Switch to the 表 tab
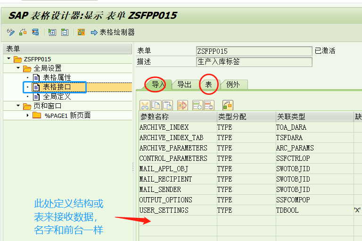Viewport: 362px width, 241px height. coord(208,84)
